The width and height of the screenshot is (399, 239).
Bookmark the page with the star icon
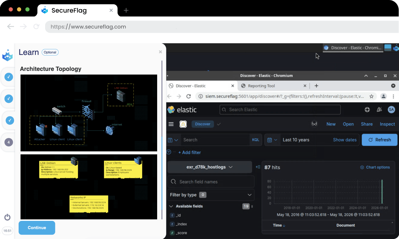pyautogui.click(x=371, y=96)
